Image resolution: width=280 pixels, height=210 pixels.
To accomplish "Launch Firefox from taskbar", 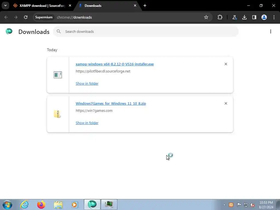I will click(x=41, y=205).
